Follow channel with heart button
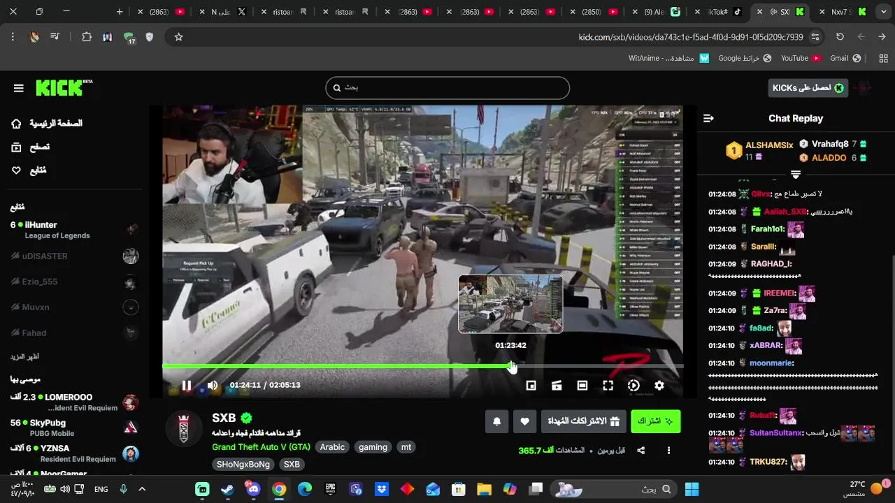 (x=524, y=421)
